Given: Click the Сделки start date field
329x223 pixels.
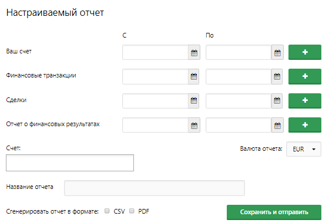Looking at the screenshot, I should [155, 101].
